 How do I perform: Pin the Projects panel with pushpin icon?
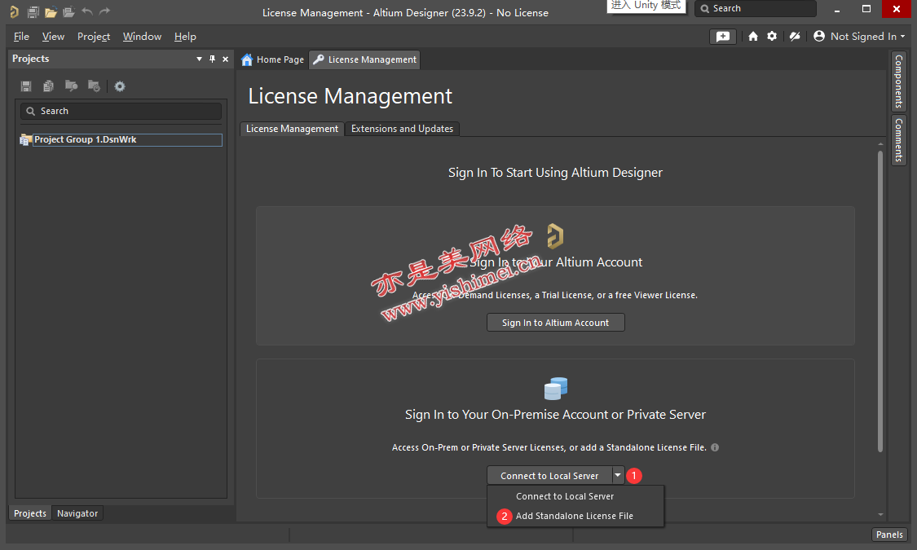pos(212,59)
